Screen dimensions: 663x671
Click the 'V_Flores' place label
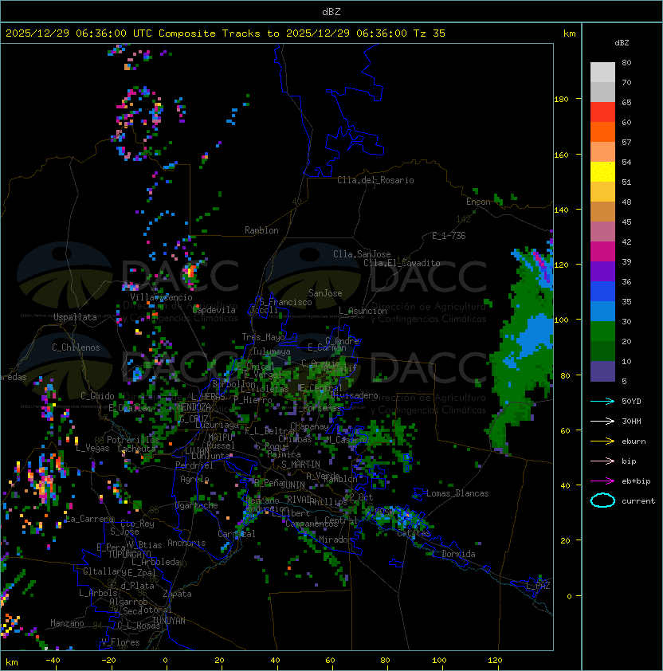(120, 642)
